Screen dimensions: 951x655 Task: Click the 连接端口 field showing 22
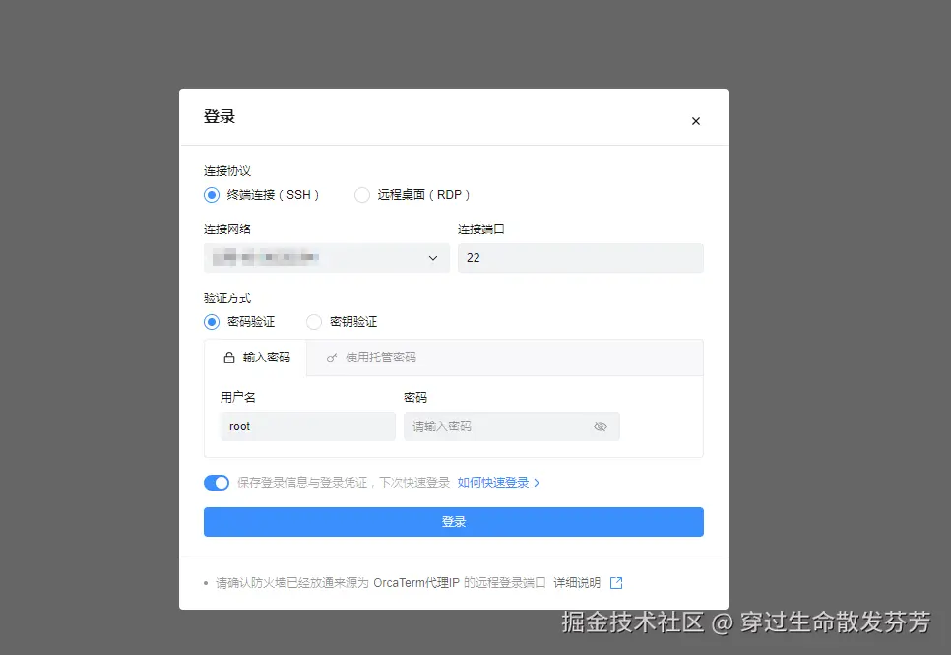pos(580,258)
